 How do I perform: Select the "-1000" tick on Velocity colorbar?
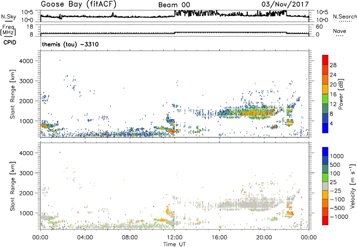[x=339, y=217]
